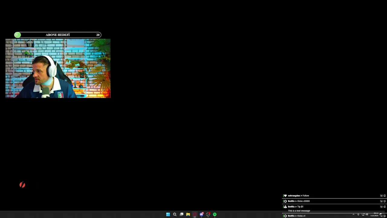Open the taskbar date and clock

pos(375,214)
